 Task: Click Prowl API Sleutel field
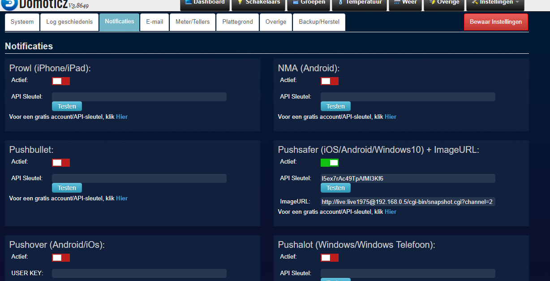pyautogui.click(x=139, y=97)
